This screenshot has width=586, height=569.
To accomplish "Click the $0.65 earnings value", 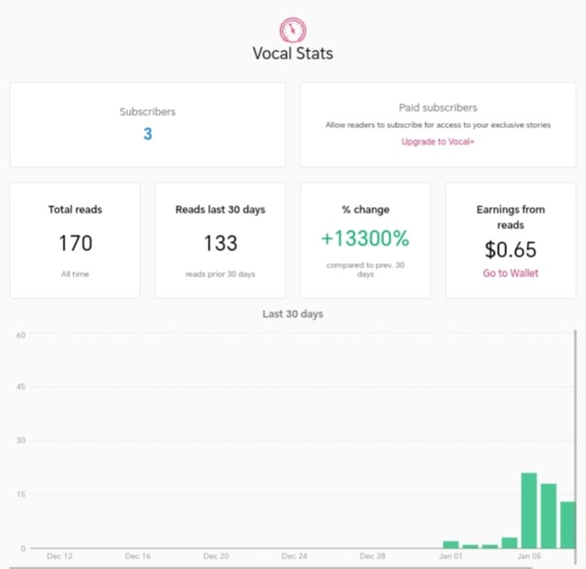I will click(510, 250).
